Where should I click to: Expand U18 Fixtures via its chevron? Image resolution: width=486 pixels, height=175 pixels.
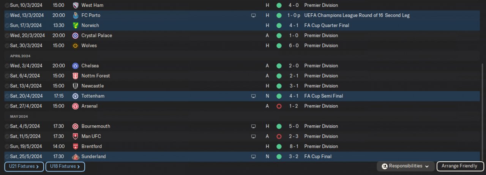tap(79, 166)
